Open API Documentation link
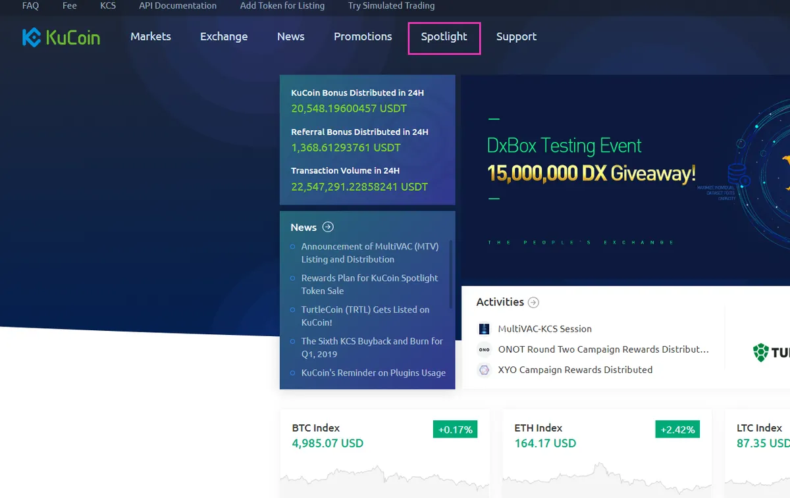The image size is (790, 498). [x=178, y=5]
